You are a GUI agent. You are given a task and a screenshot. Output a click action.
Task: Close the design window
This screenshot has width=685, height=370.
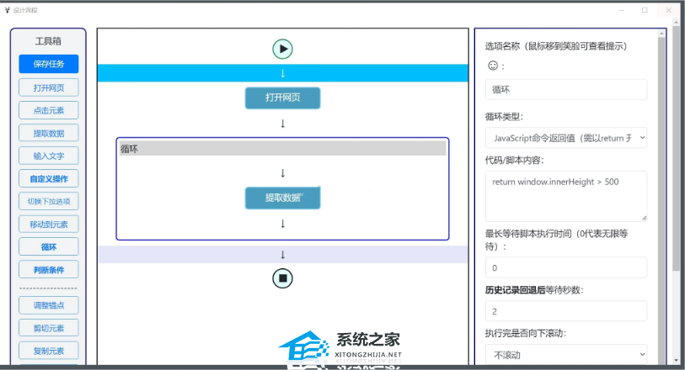[x=668, y=10]
